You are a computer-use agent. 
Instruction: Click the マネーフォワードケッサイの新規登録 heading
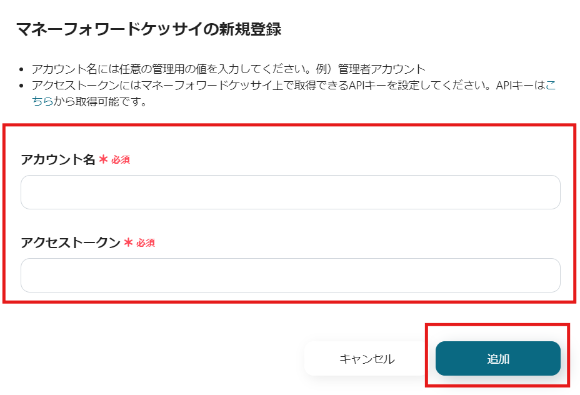pyautogui.click(x=148, y=29)
